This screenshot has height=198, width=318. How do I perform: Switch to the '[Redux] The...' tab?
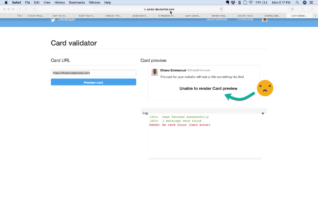[113, 16]
